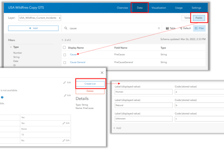Open the Cause General field link
224x149 pixels.
pyautogui.click(x=78, y=62)
